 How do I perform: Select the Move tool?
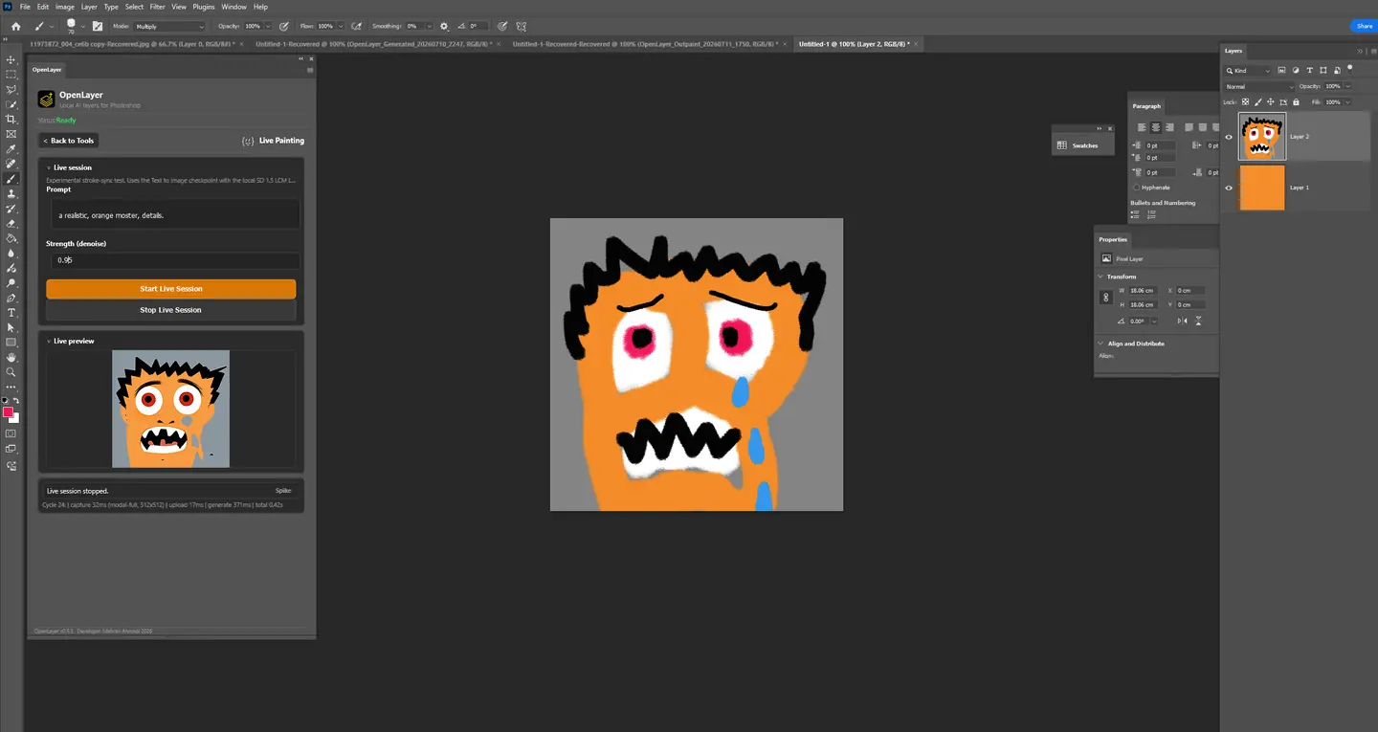click(11, 59)
